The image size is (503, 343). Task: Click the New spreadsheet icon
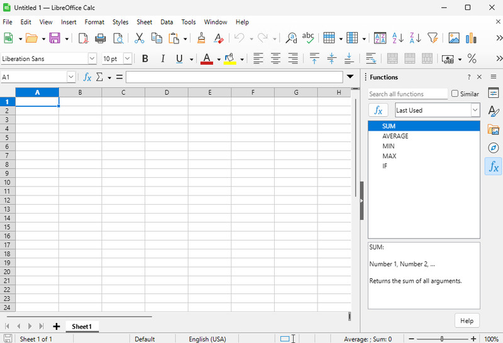pos(8,38)
